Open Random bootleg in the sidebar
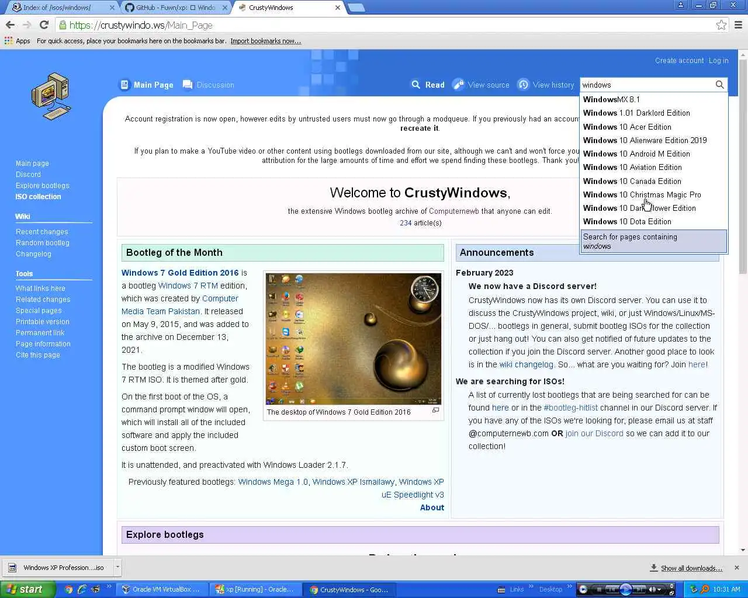748x598 pixels. click(42, 243)
